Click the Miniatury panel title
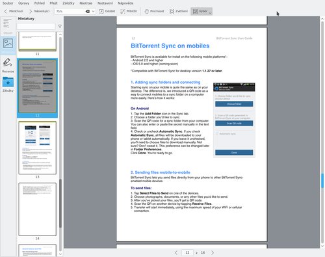The width and height of the screenshot is (325, 257). 26,19
